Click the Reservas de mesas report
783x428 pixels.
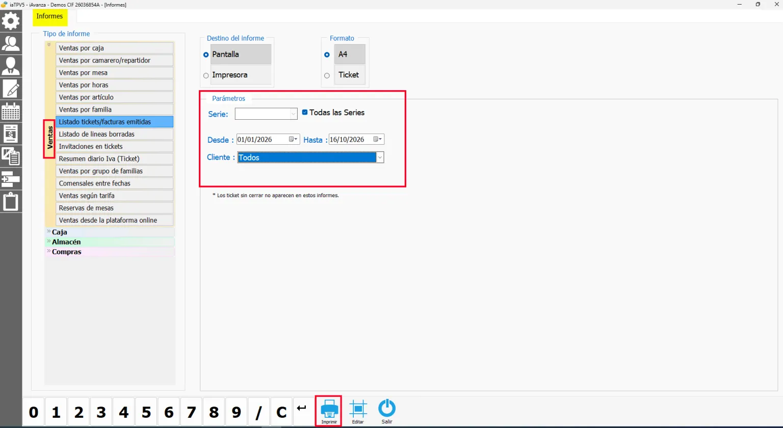coord(115,208)
